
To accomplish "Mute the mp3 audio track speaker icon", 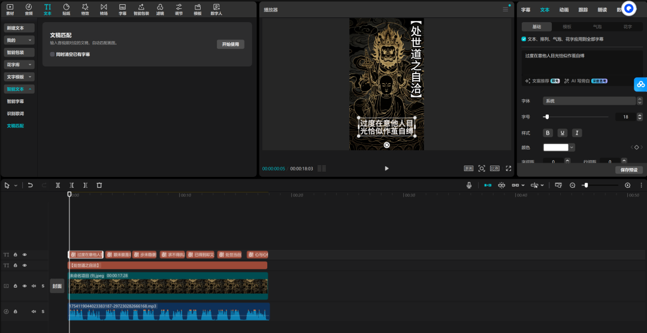I will tap(34, 311).
